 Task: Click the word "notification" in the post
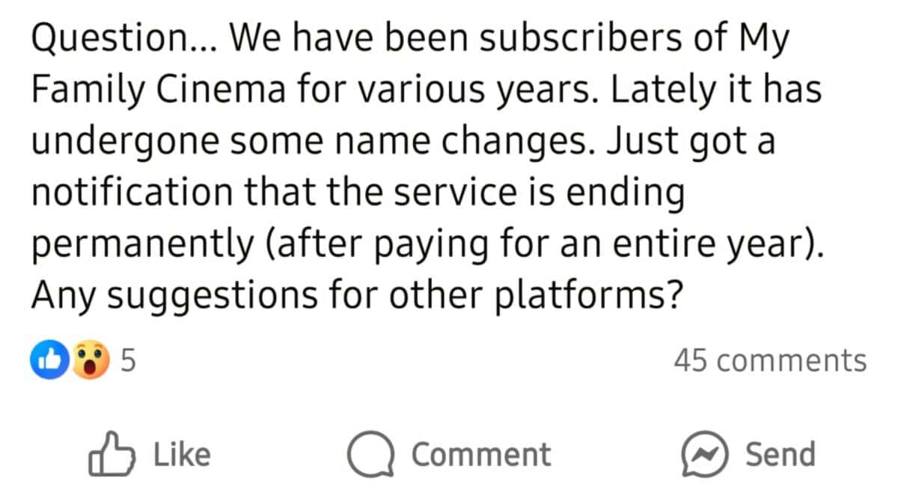[x=131, y=193]
